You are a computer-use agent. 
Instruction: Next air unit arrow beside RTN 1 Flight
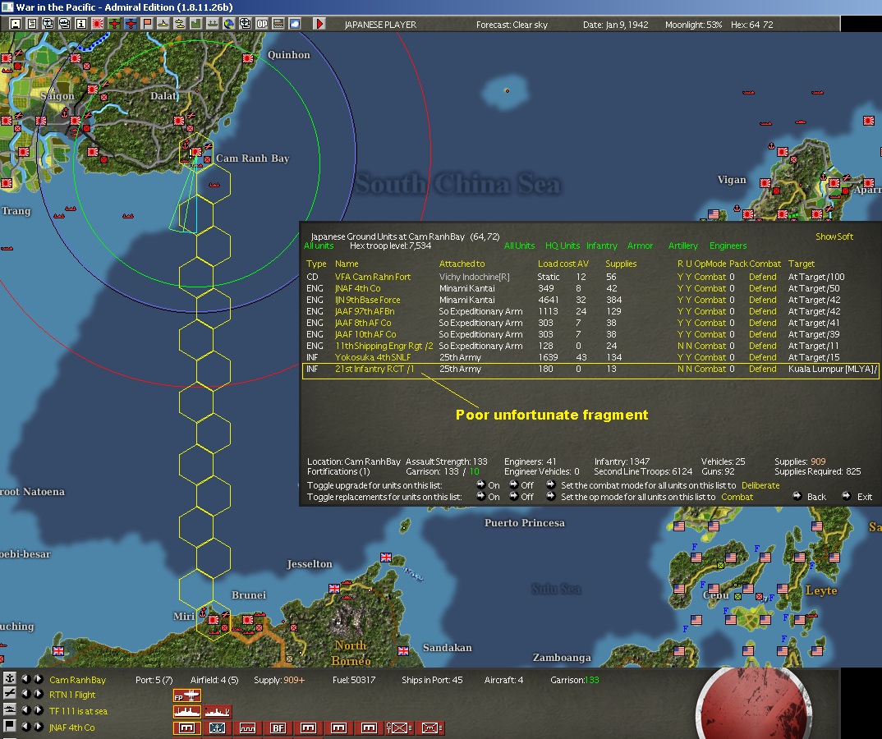pyautogui.click(x=38, y=694)
